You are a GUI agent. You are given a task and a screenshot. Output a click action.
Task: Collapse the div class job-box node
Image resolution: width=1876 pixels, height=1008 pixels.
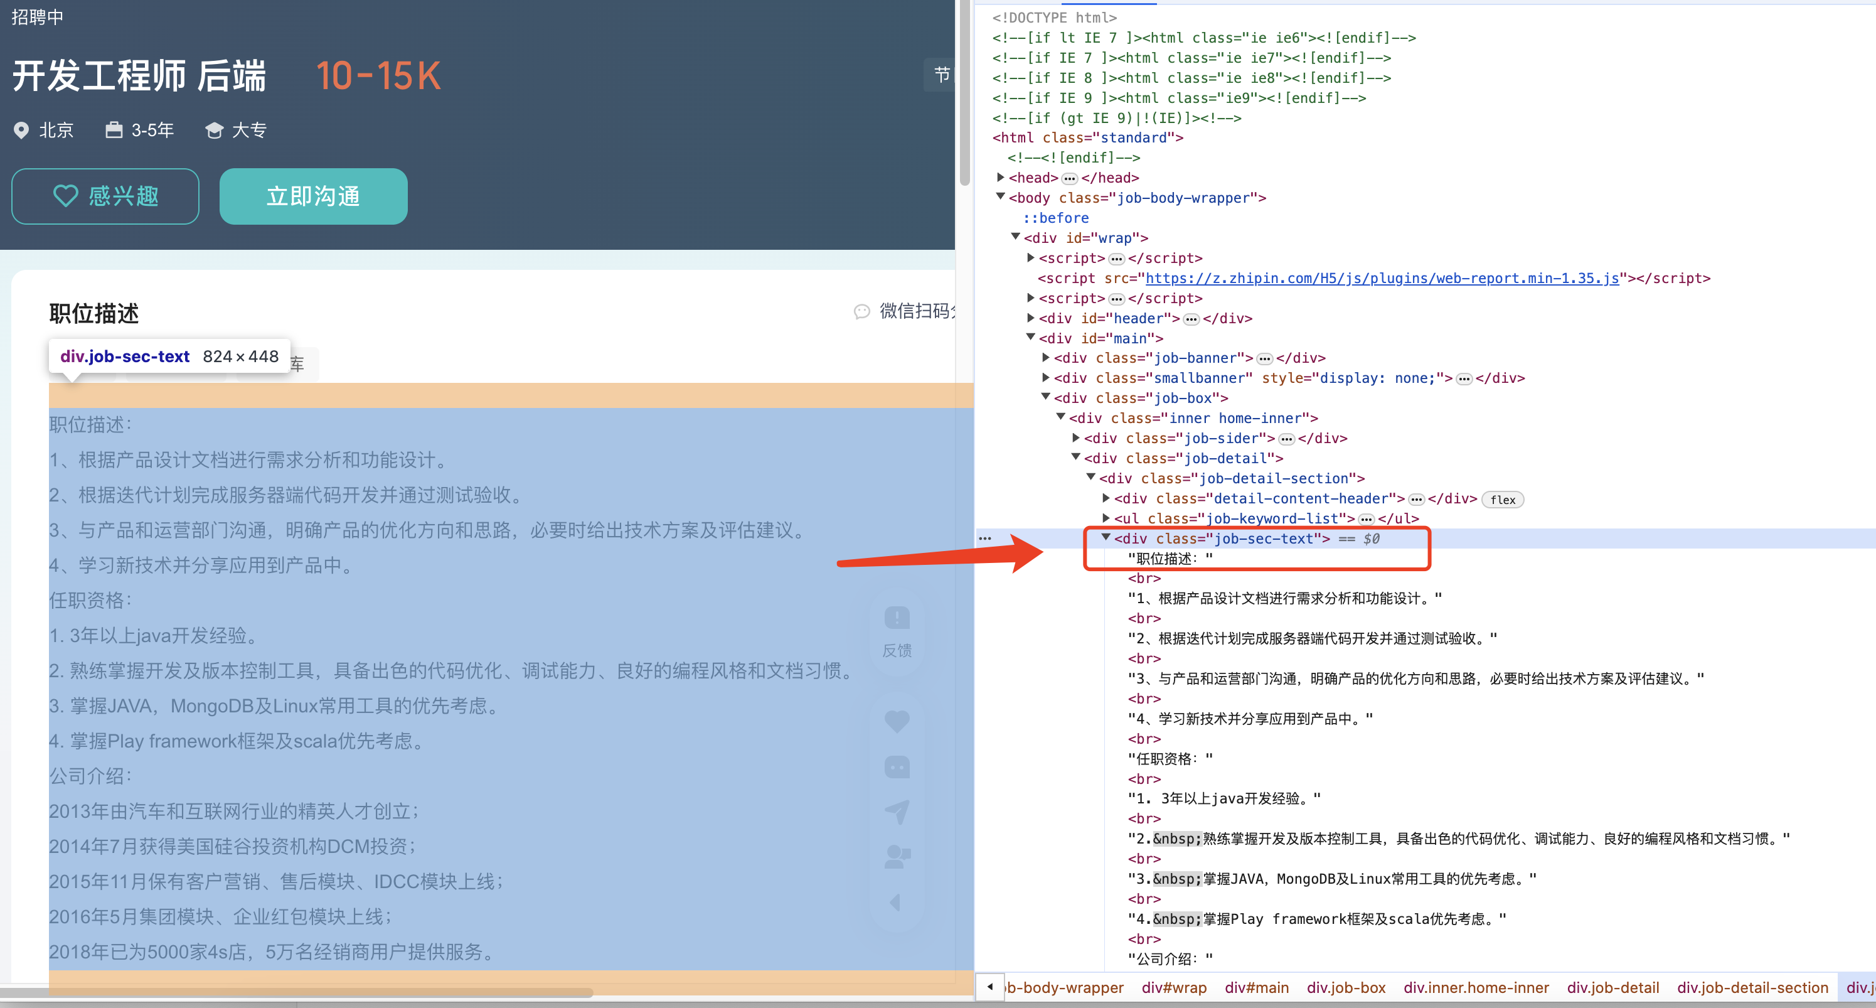click(1046, 397)
